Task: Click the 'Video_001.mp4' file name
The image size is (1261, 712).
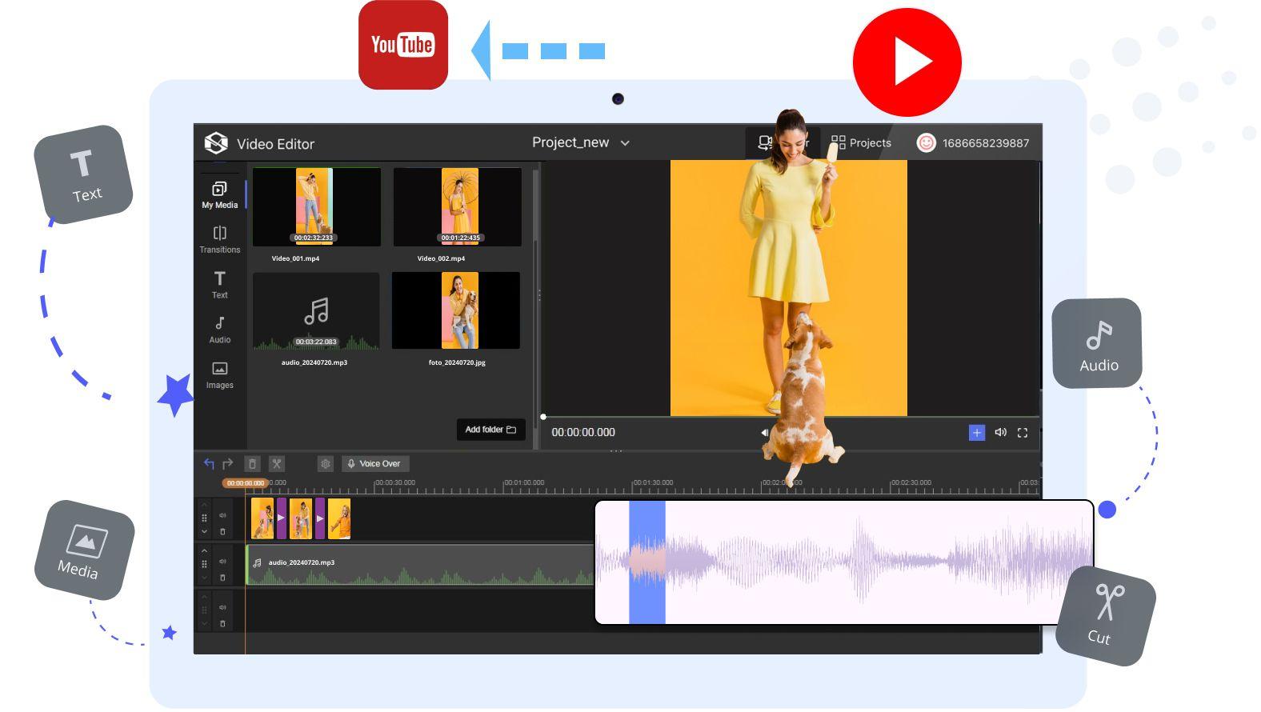Action: click(x=295, y=258)
